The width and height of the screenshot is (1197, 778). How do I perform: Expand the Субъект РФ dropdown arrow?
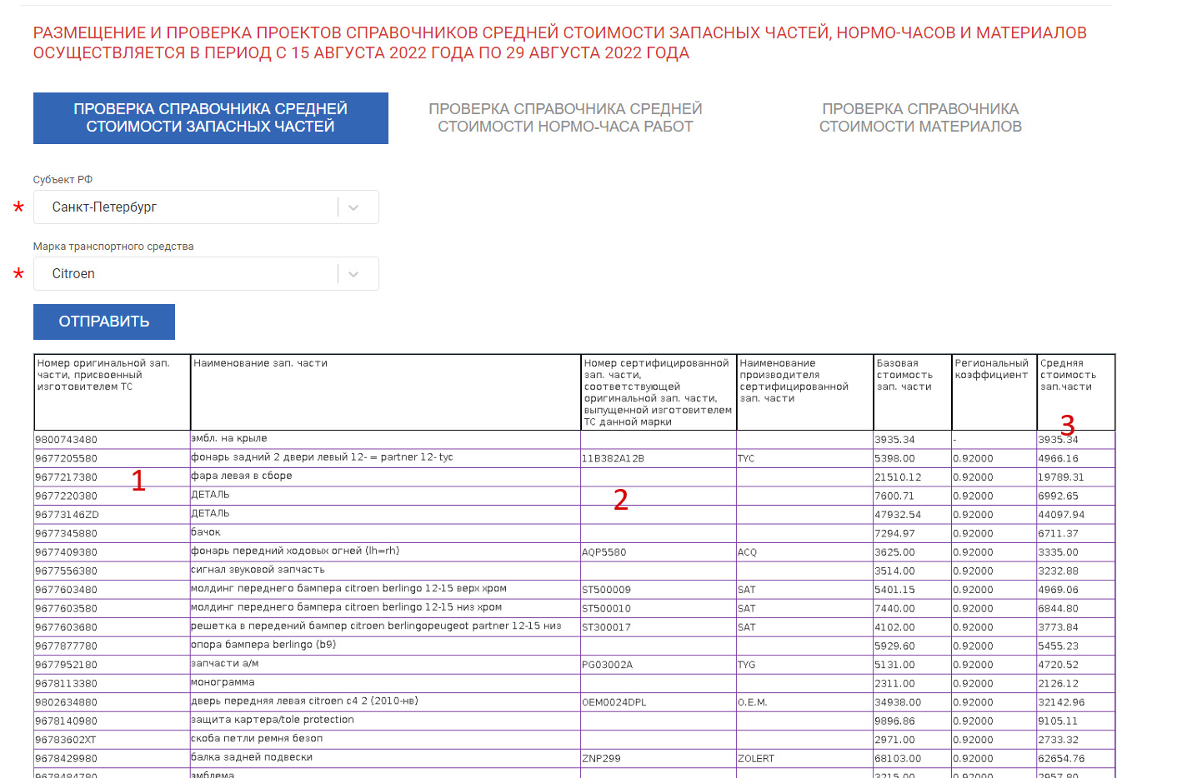(353, 207)
